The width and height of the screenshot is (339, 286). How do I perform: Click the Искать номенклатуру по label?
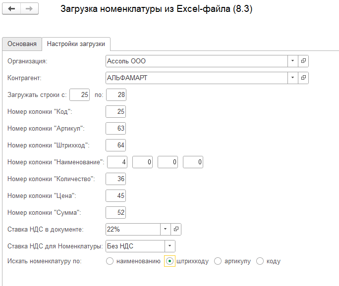point(45,261)
